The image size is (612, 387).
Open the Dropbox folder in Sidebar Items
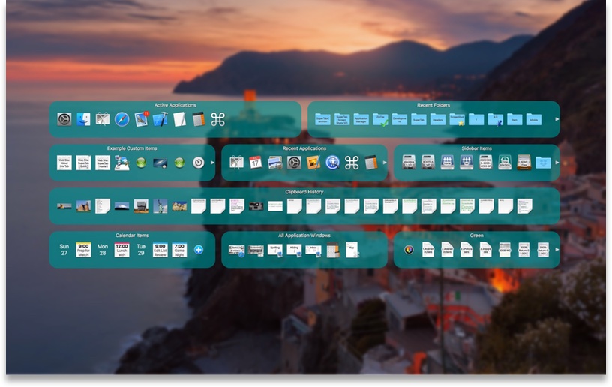(544, 163)
